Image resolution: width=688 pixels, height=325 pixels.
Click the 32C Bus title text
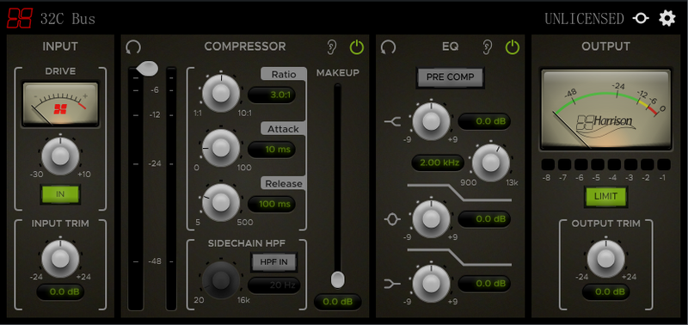click(68, 19)
